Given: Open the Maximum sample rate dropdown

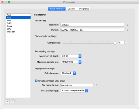Looking at the screenshot, I should coord(71,62).
